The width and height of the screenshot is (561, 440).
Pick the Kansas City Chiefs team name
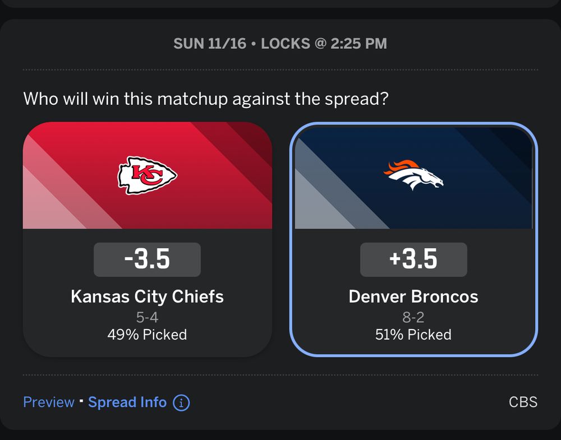[x=147, y=296]
